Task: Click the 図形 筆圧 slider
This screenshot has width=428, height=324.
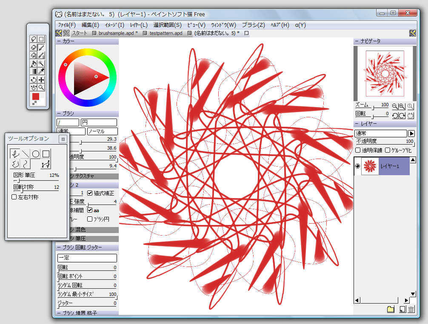Action: 36,181
